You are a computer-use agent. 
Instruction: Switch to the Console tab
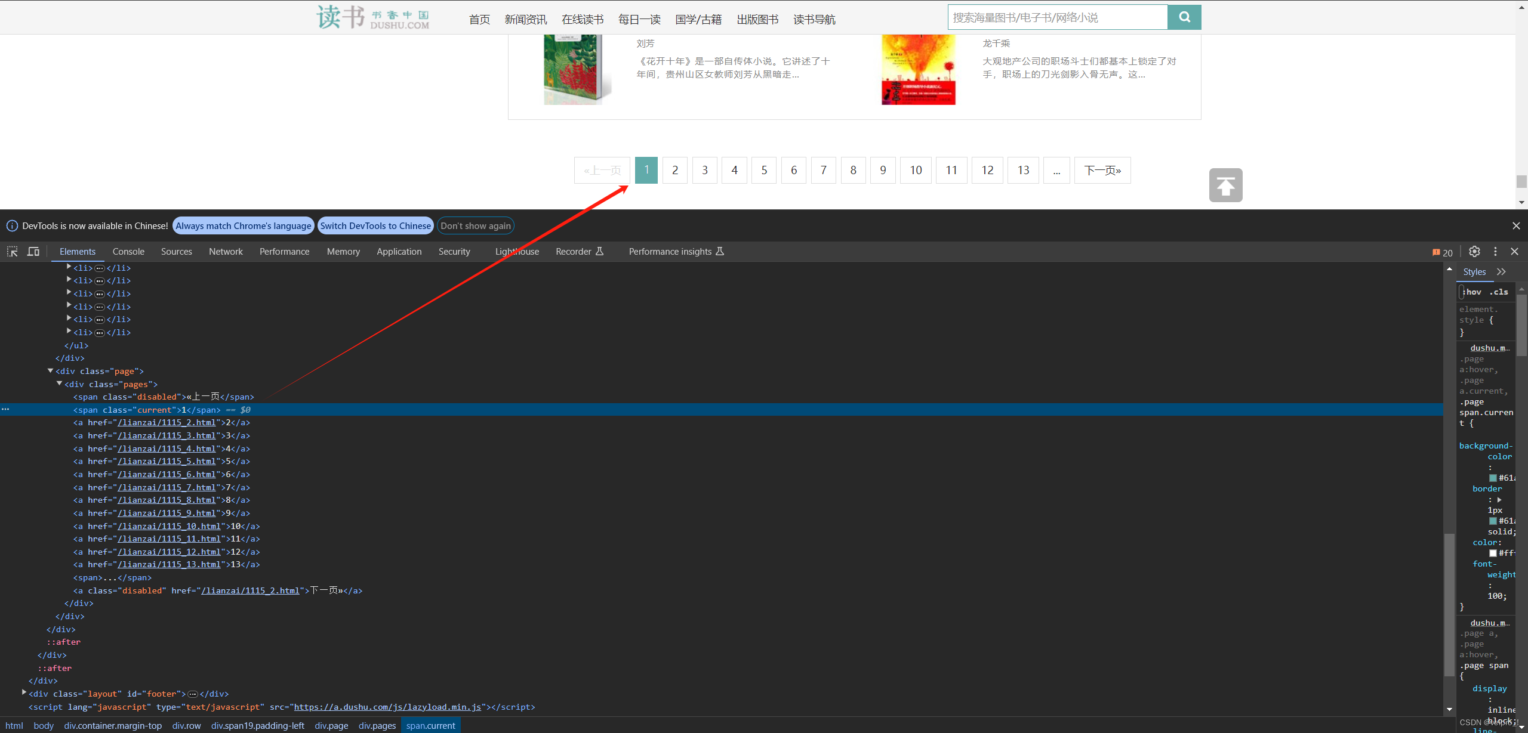128,251
